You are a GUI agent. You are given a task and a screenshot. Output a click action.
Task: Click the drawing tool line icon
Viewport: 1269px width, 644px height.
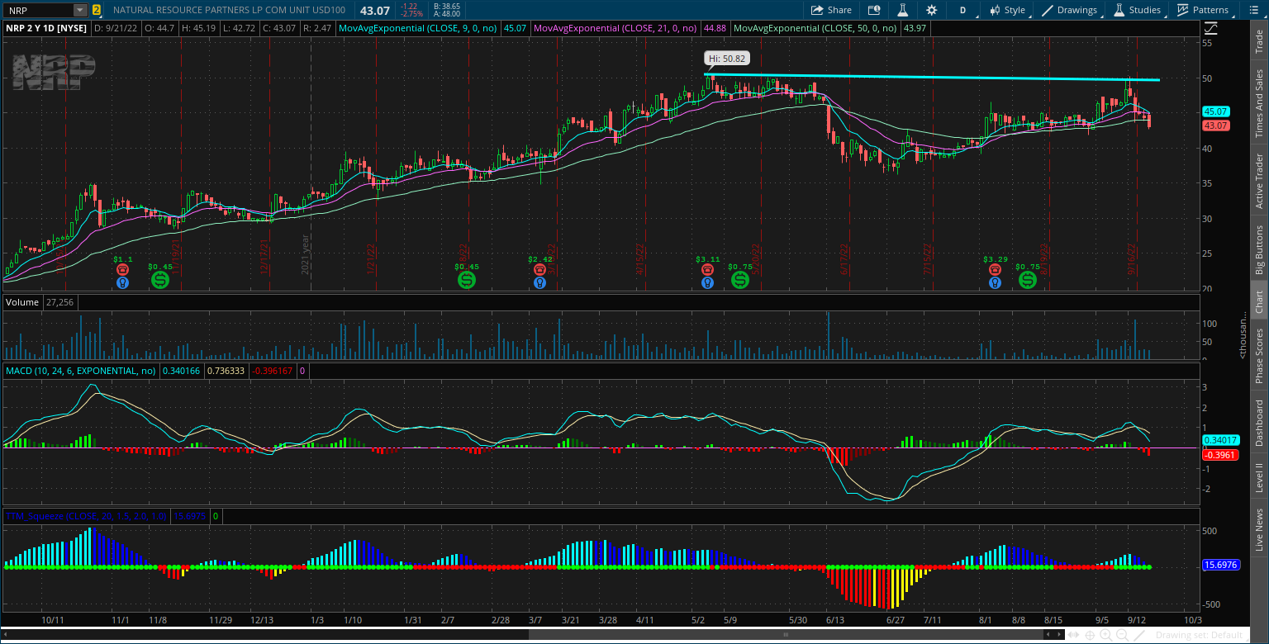point(1141,635)
